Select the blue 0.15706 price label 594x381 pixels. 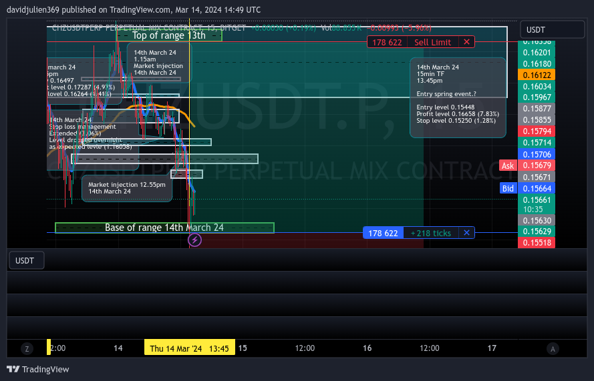537,154
